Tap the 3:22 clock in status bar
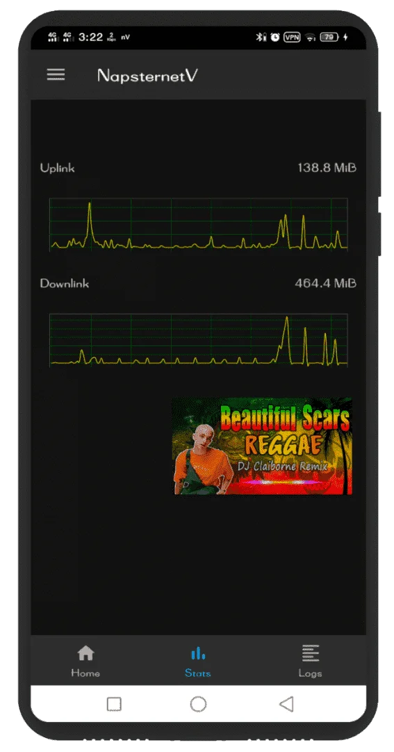Image resolution: width=394 pixels, height=752 pixels. point(91,37)
